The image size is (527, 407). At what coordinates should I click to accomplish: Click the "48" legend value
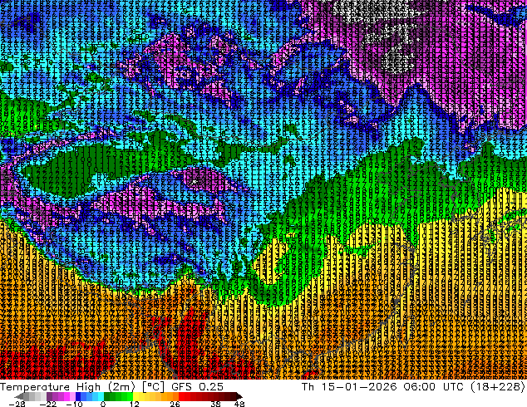click(x=239, y=404)
